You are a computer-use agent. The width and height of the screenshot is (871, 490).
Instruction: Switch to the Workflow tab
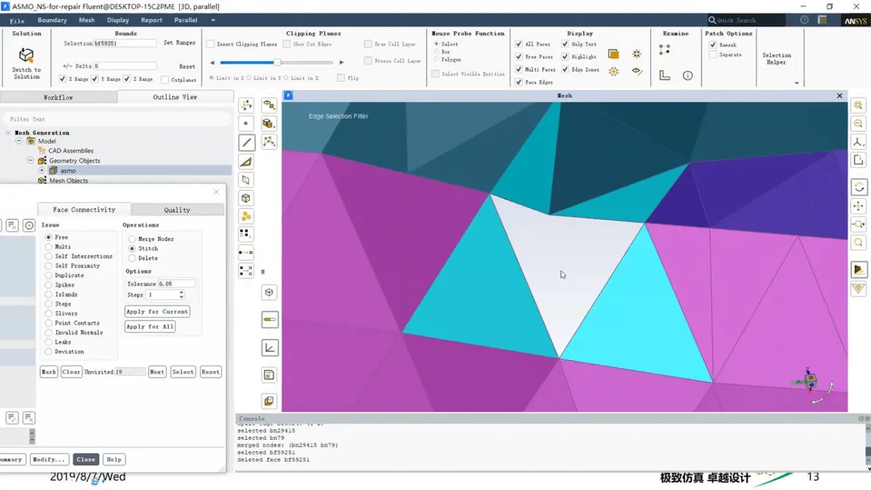tap(58, 97)
